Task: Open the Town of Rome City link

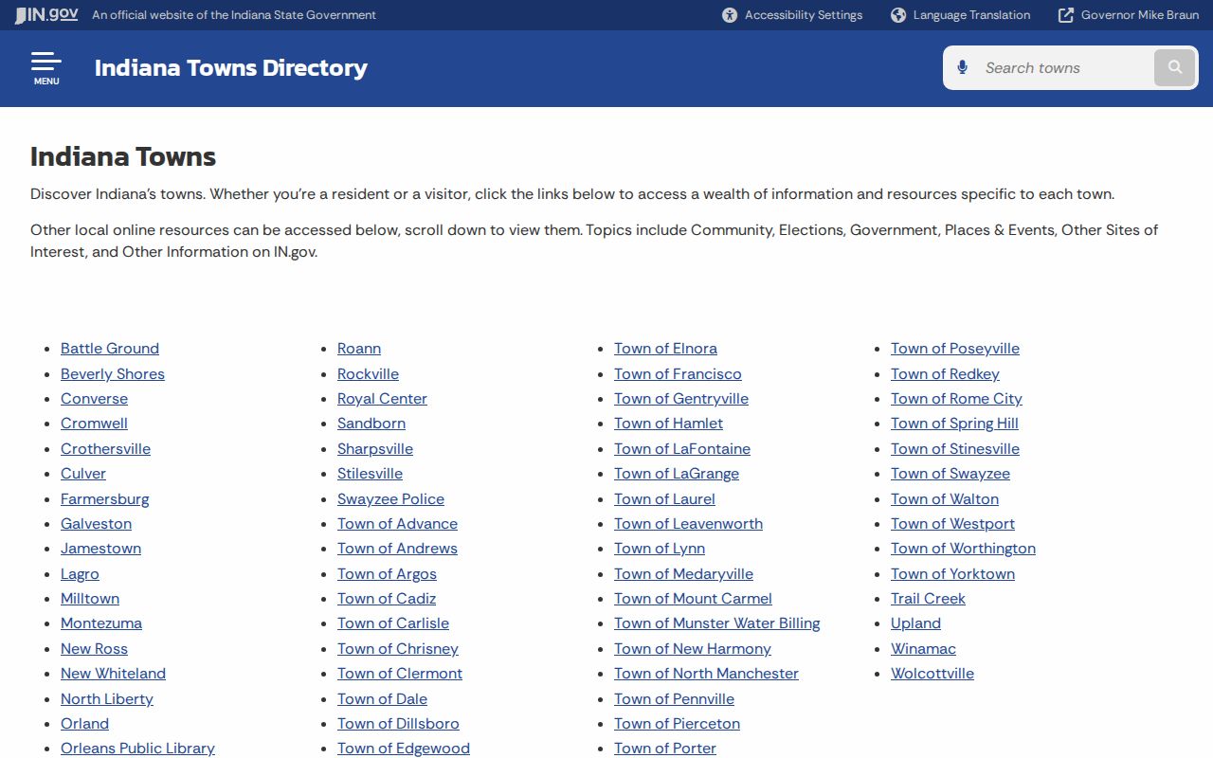Action: coord(956,399)
